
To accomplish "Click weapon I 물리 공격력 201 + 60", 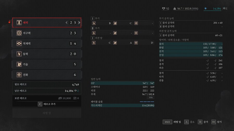I will point(191,23).
